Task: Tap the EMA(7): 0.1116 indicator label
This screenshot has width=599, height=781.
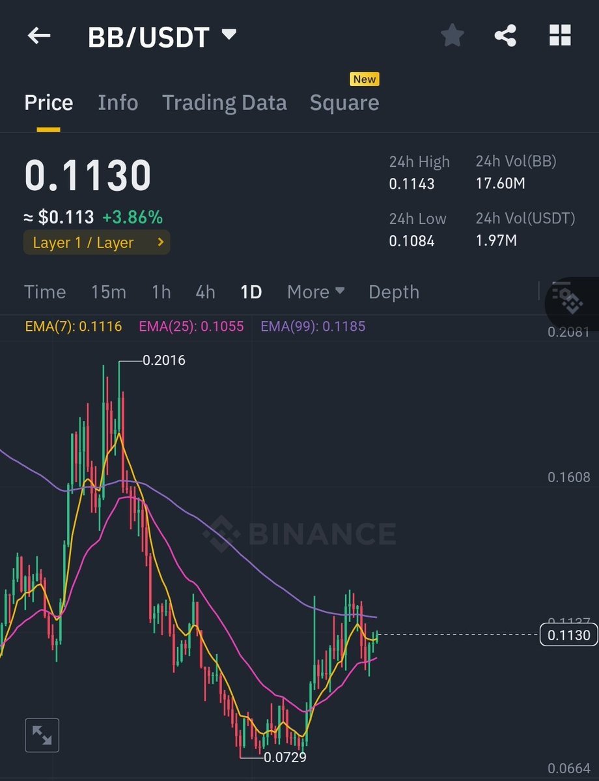Action: coord(74,326)
